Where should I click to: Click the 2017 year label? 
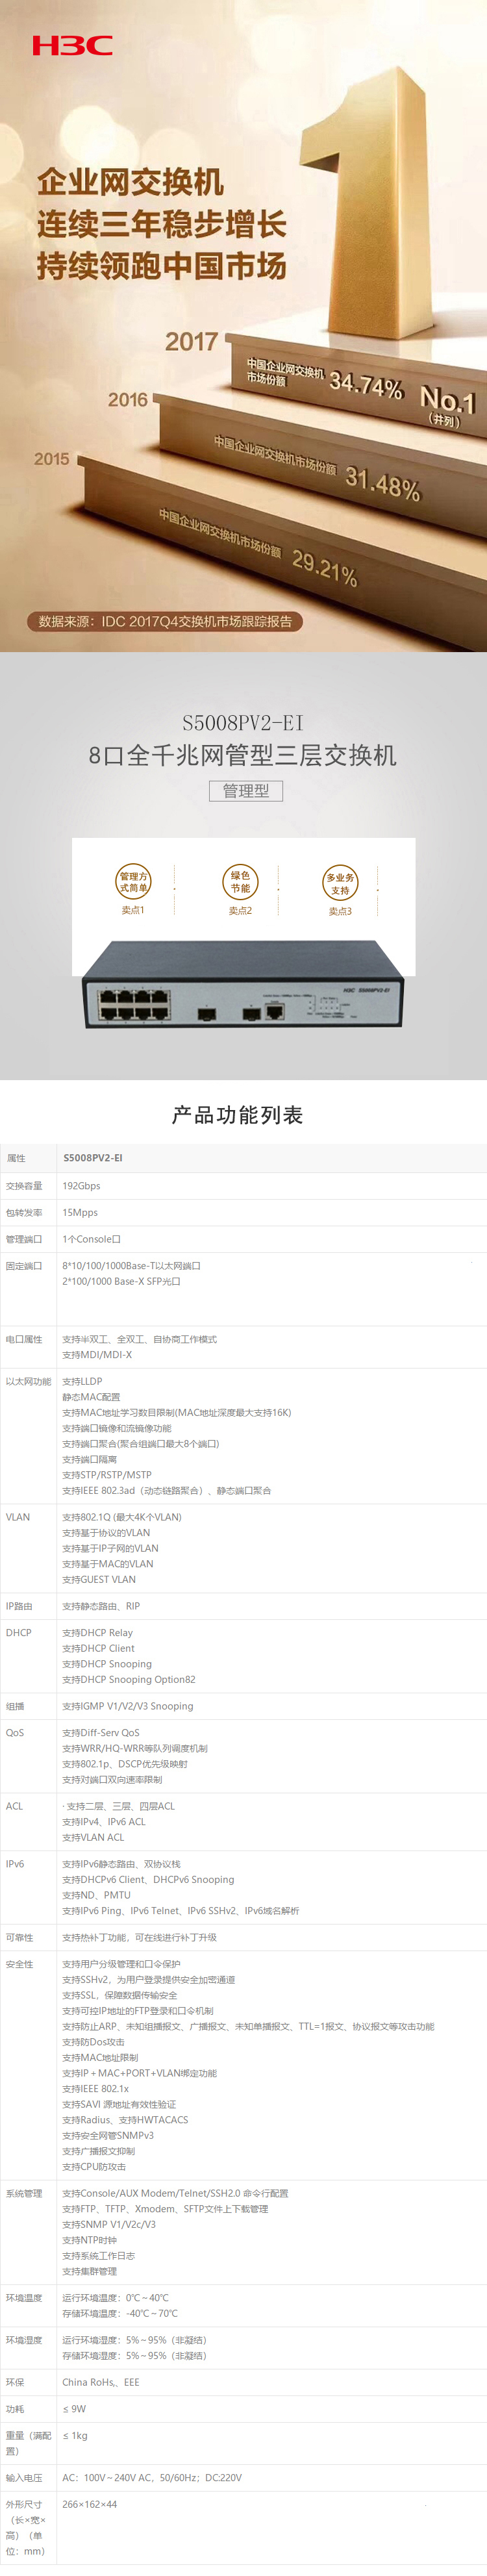coord(191,342)
